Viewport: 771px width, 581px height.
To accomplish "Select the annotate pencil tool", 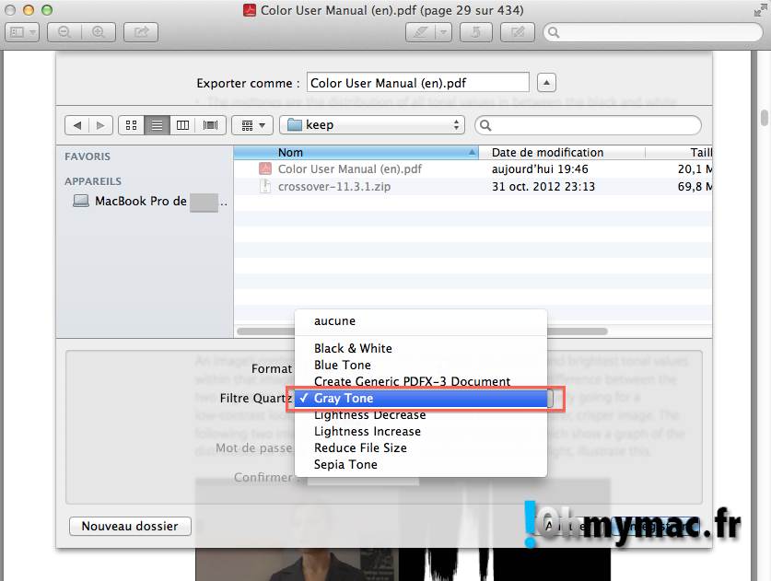I will tap(420, 32).
